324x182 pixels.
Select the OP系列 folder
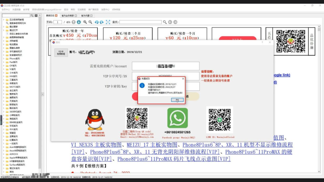click(13, 66)
